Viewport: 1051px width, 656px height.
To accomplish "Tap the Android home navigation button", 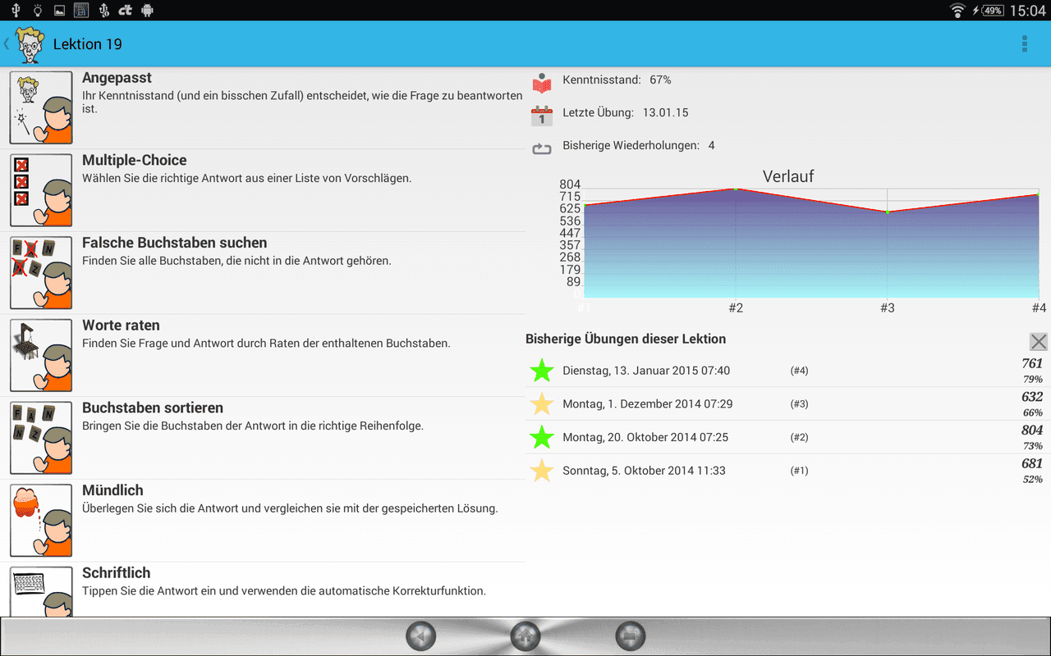I will pyautogui.click(x=525, y=636).
